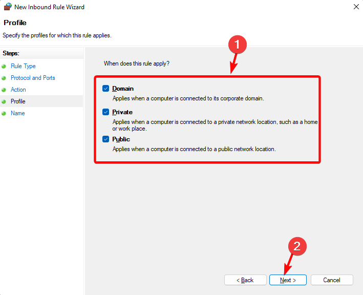This screenshot has width=363, height=295.
Task: Select the Profile step in sidebar
Action: 18,101
